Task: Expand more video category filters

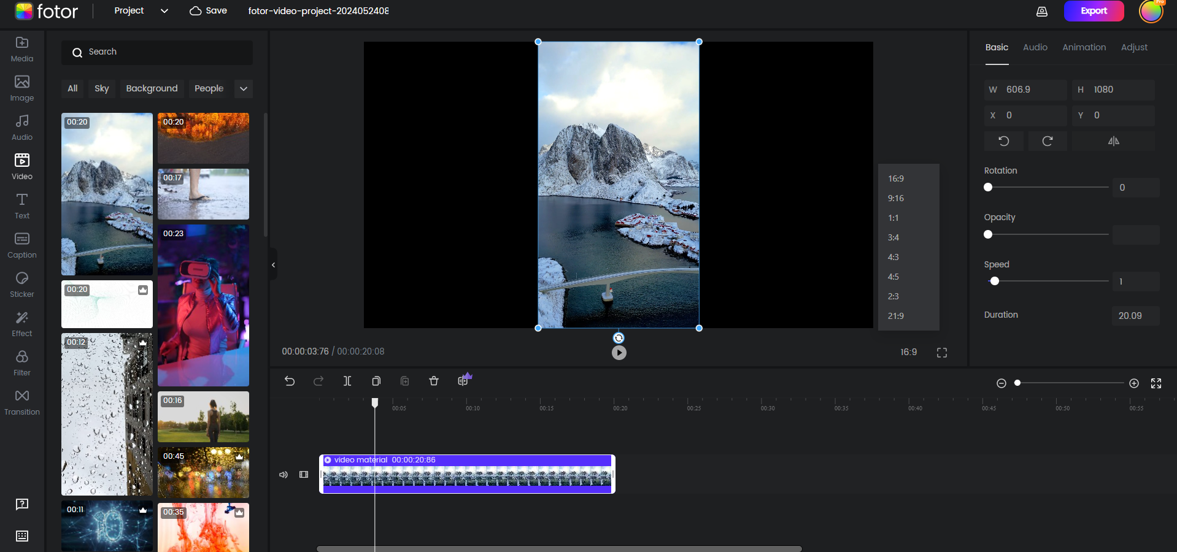Action: click(x=244, y=89)
